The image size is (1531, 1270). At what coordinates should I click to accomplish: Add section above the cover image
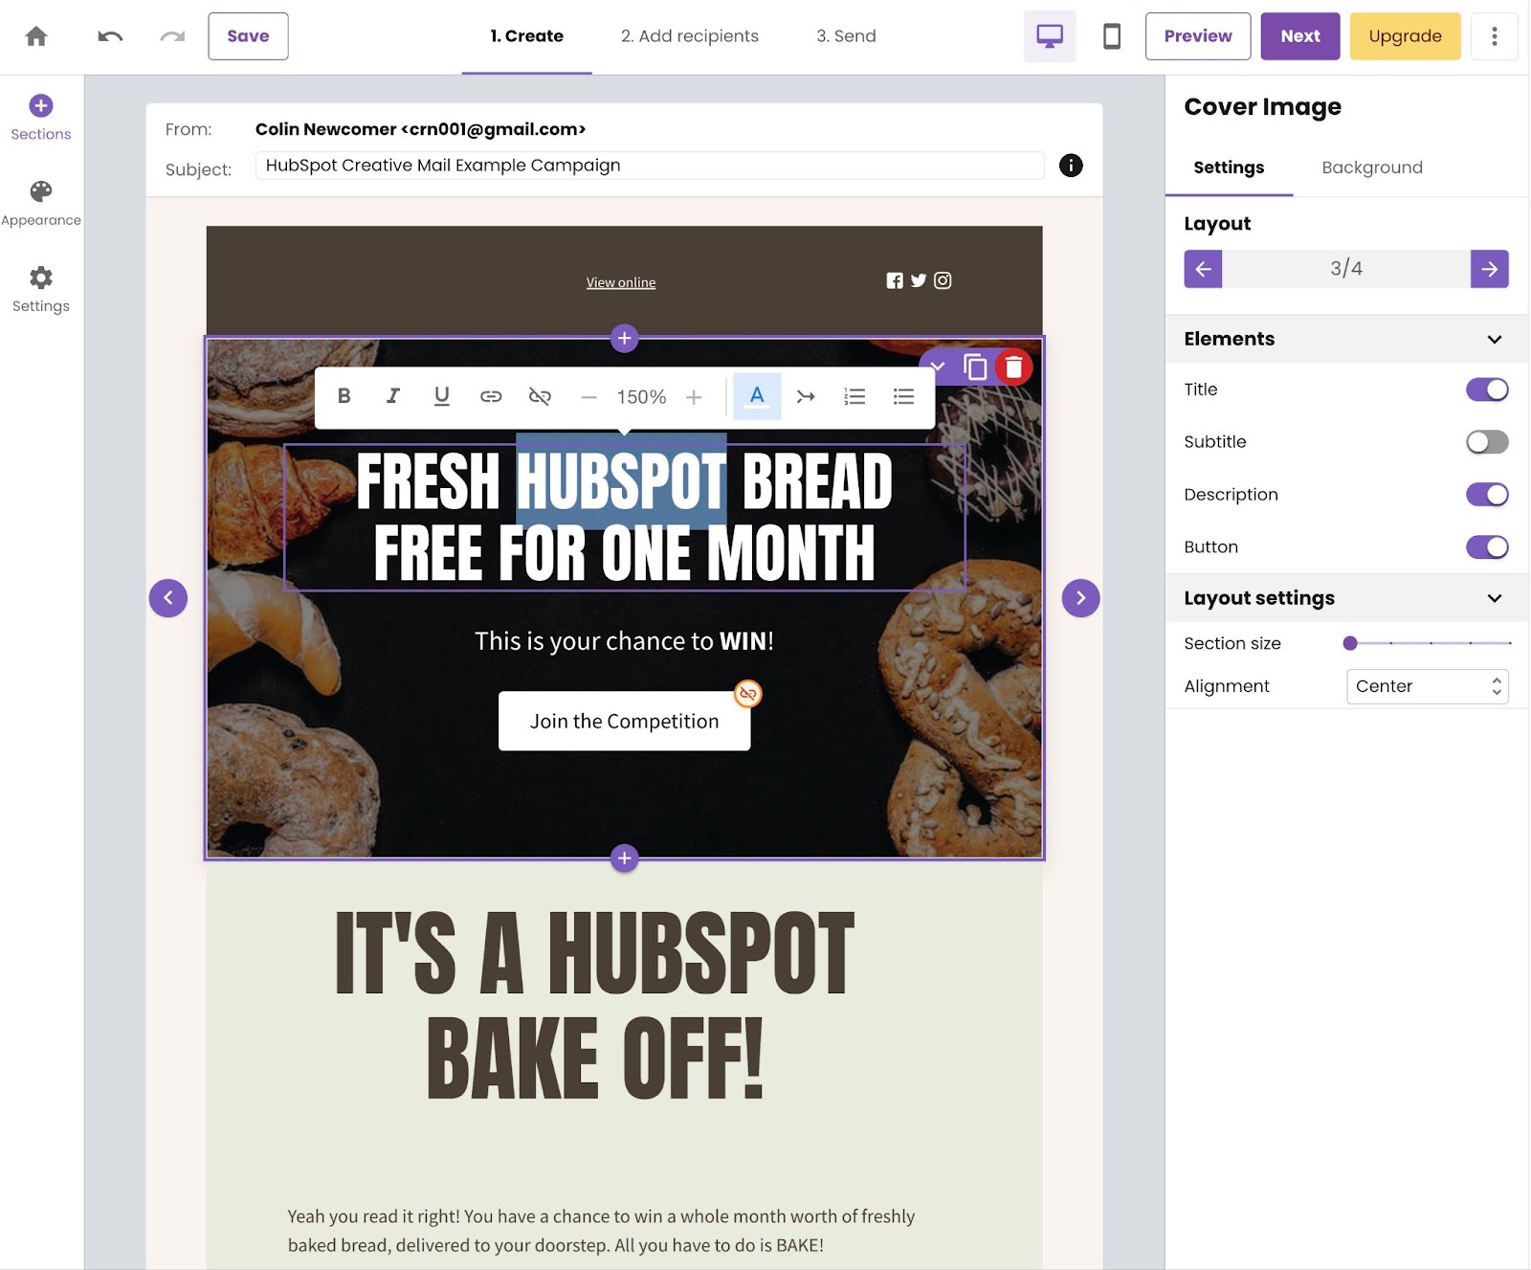[x=624, y=338]
